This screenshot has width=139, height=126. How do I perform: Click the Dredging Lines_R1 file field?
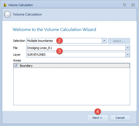[x=76, y=48]
